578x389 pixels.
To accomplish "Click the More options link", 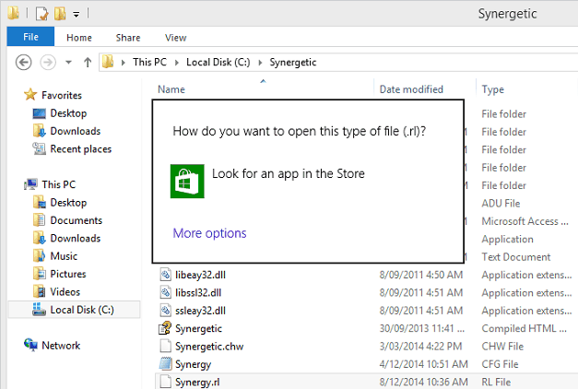I will [209, 233].
